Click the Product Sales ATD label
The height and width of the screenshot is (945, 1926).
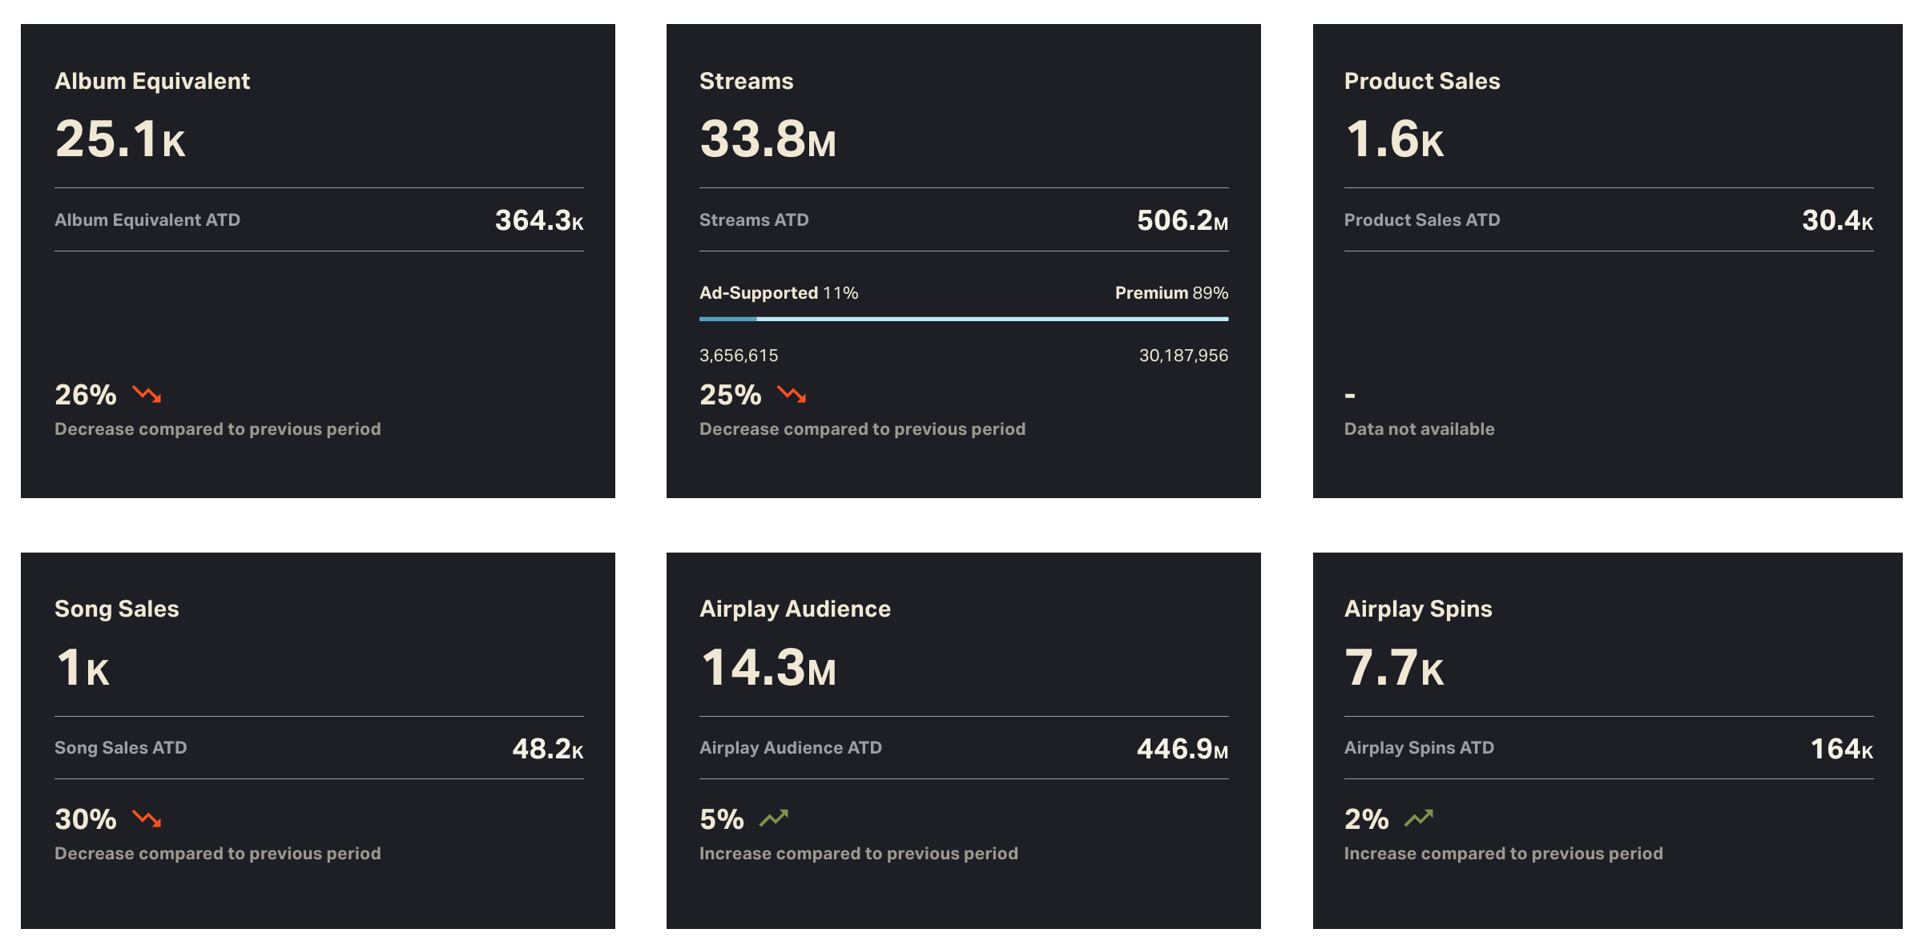coord(1421,220)
